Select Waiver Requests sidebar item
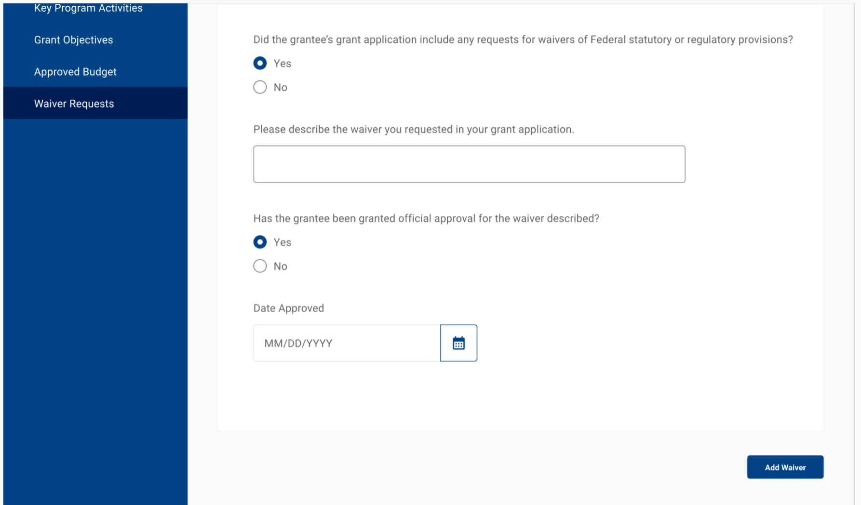The image size is (861, 505). pos(74,104)
